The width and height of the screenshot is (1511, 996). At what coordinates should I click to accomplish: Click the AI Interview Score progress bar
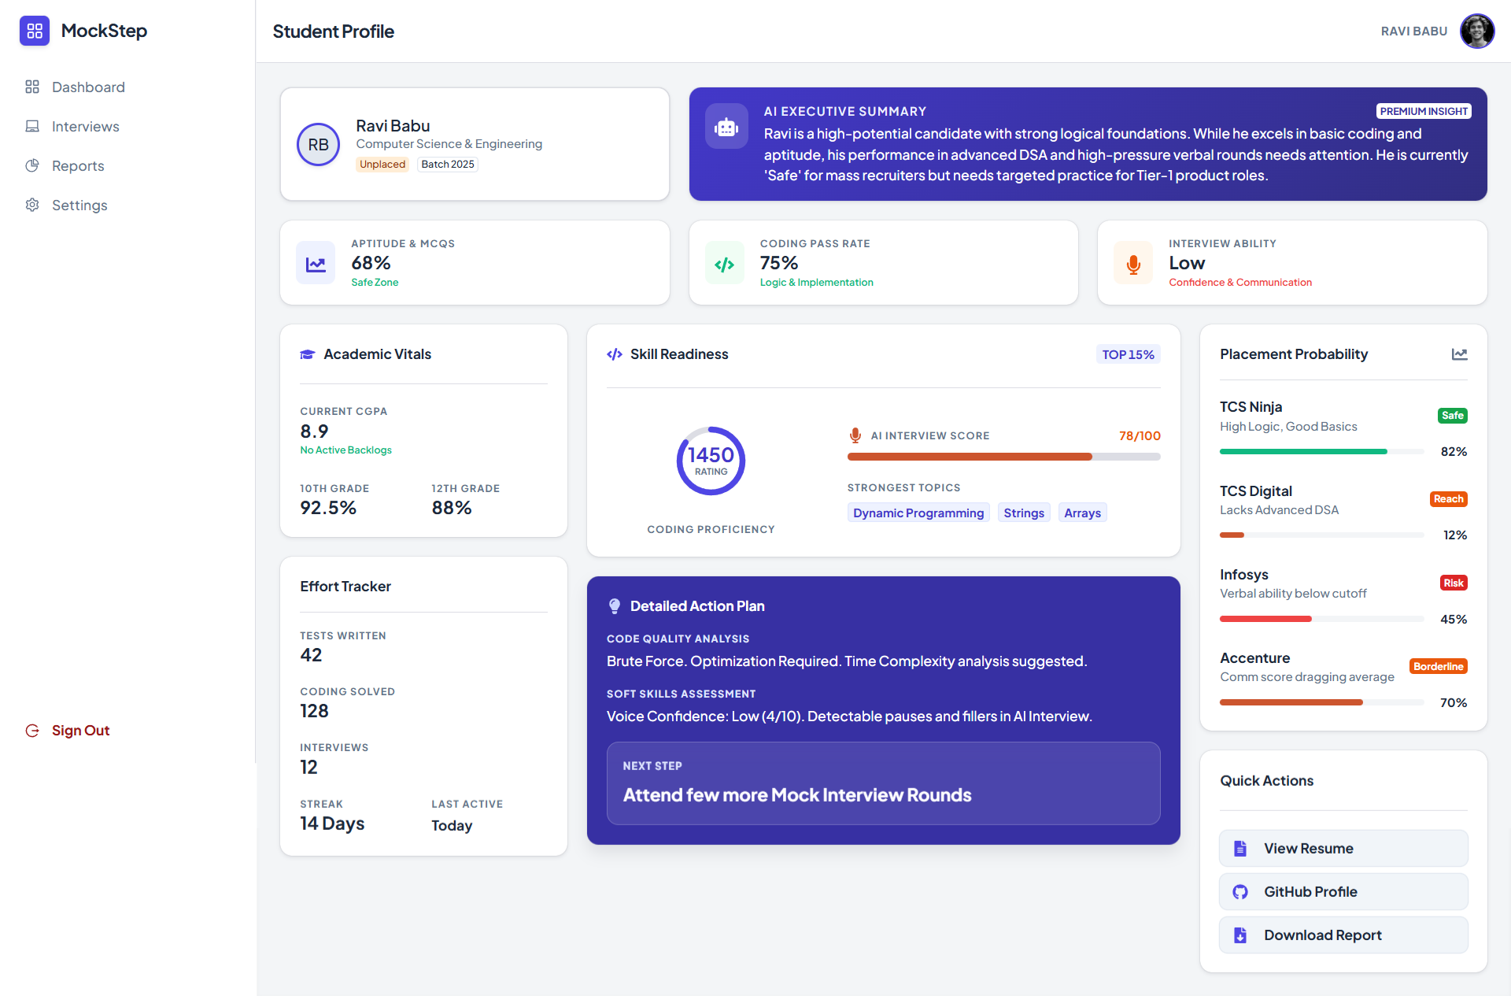click(1003, 457)
